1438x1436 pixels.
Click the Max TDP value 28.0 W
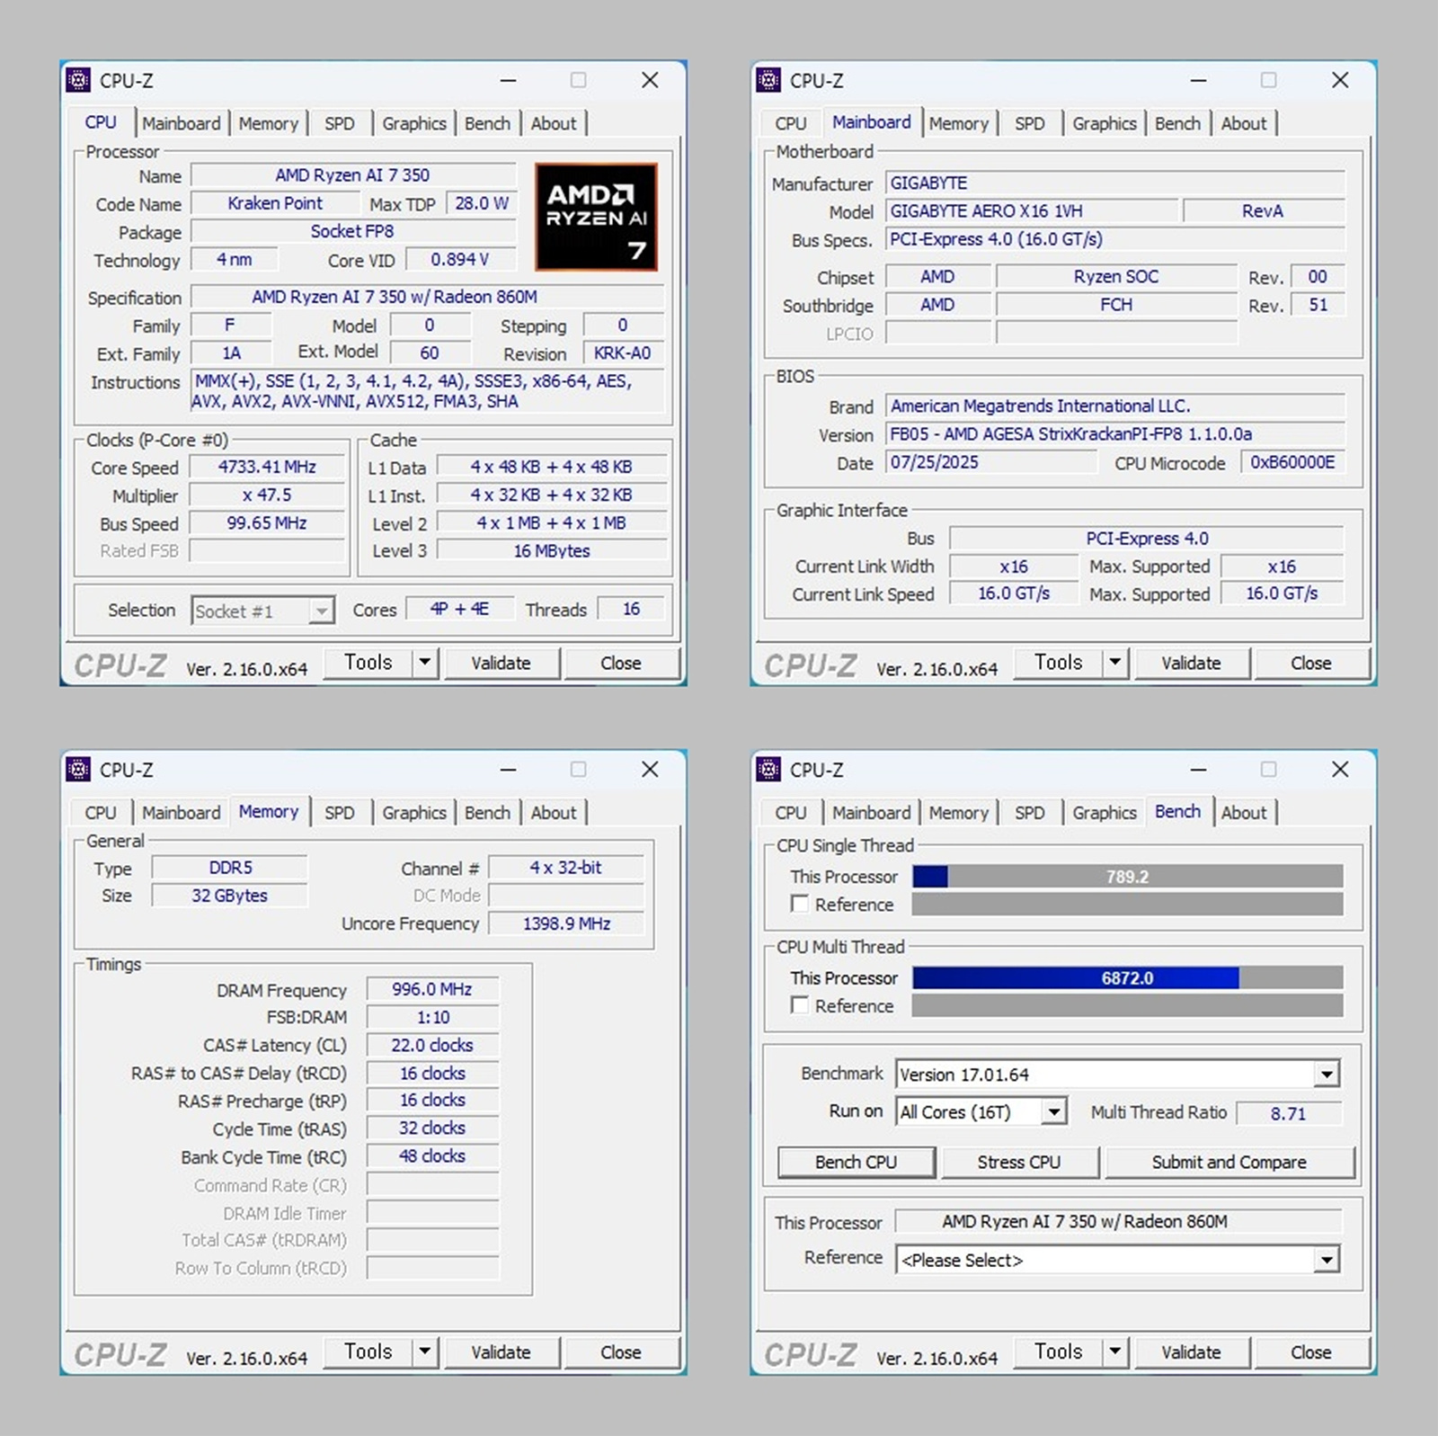482,203
